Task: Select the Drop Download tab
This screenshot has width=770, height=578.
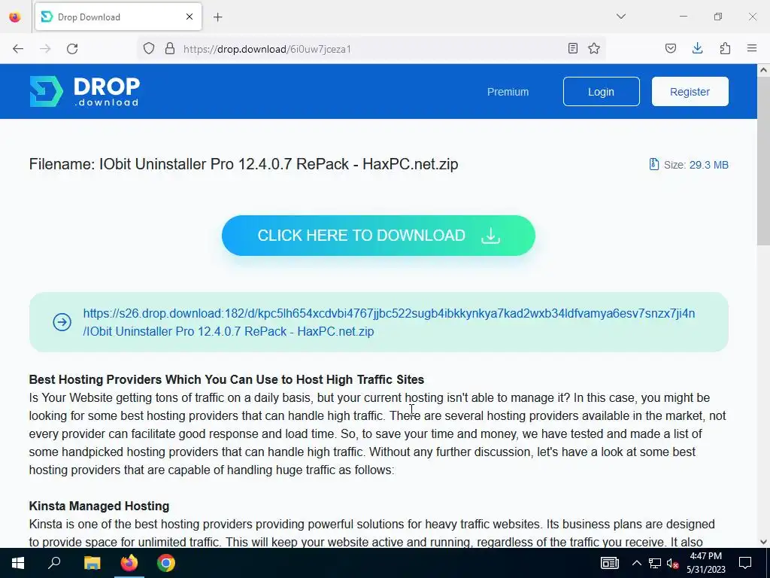Action: coord(118,17)
